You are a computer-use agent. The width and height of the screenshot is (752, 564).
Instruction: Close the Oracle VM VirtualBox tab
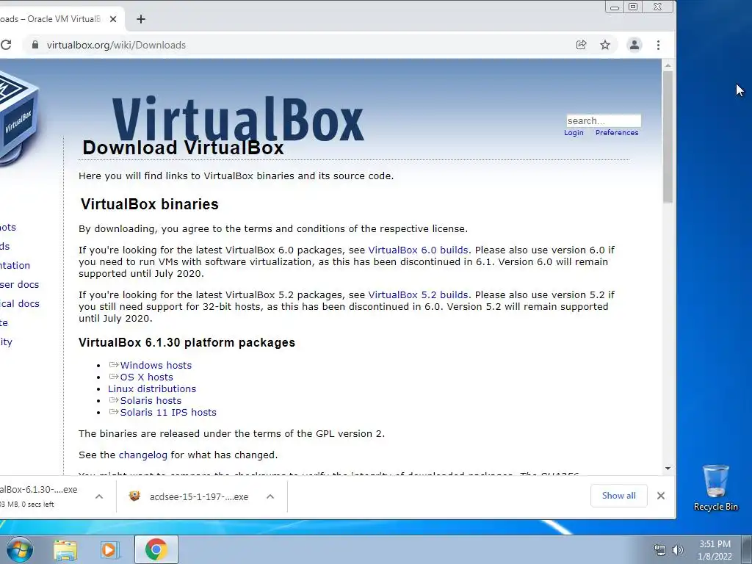(x=112, y=19)
